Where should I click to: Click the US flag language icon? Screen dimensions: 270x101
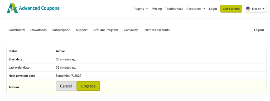point(248,9)
